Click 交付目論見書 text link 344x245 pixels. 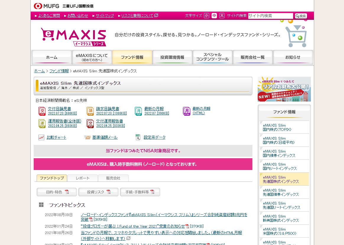59,109
